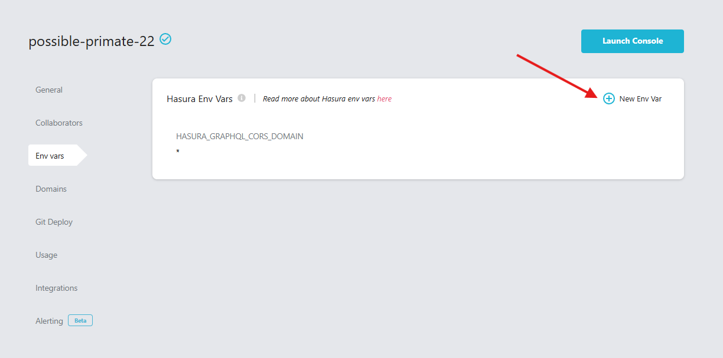Open the Alerting section

(x=48, y=320)
